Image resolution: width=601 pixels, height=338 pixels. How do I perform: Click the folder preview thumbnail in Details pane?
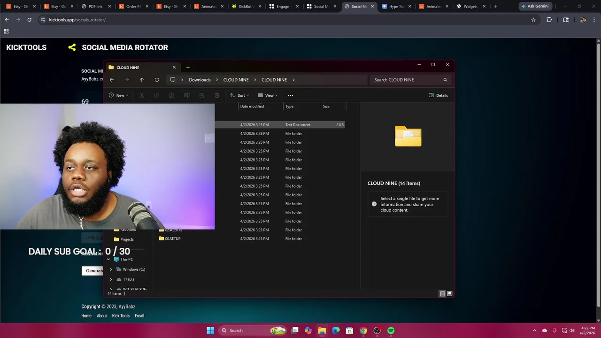(x=408, y=136)
